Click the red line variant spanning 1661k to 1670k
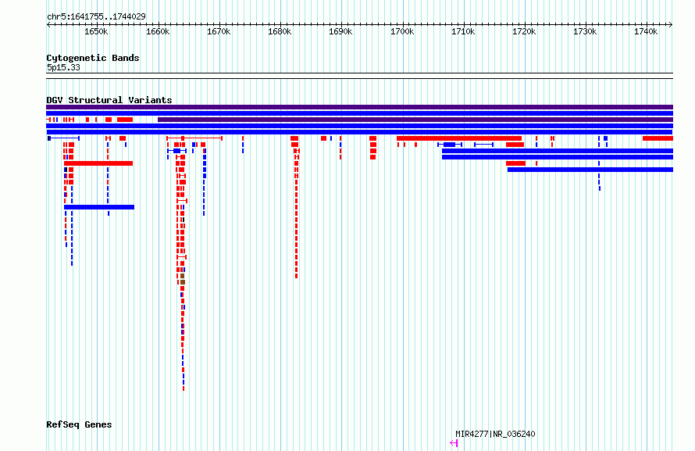The width and height of the screenshot is (695, 451). [194, 139]
